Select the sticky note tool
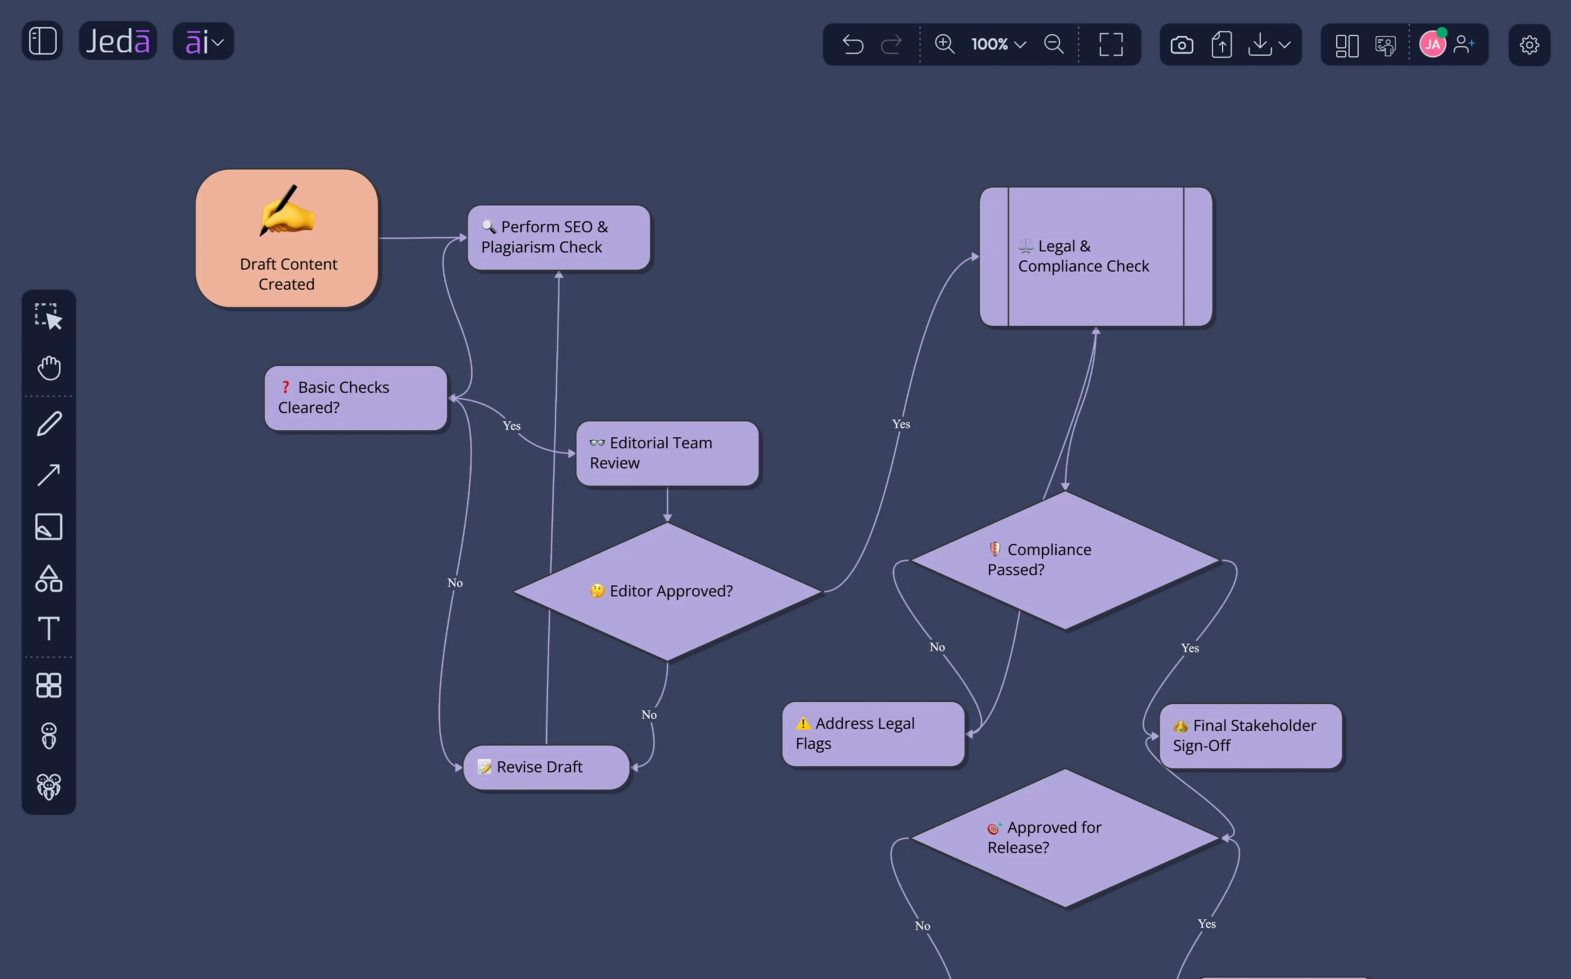Screen dimensions: 1571x979 coord(48,527)
